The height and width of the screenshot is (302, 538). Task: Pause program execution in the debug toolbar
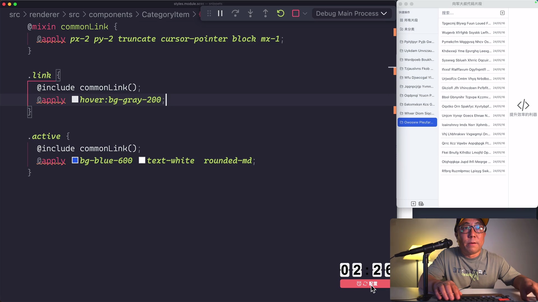coord(220,13)
